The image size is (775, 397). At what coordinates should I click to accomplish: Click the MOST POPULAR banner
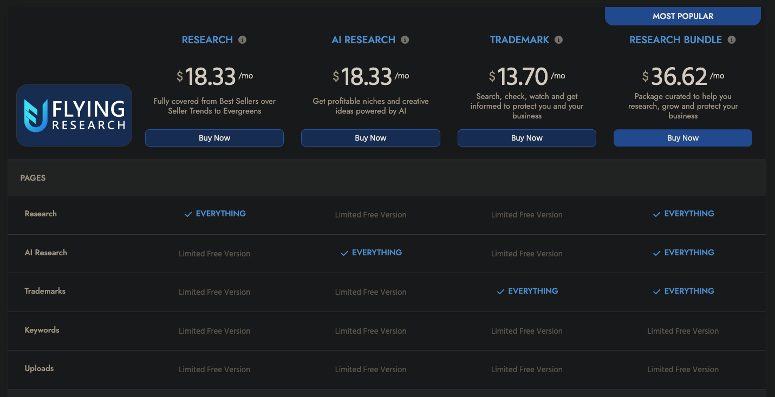tap(682, 16)
